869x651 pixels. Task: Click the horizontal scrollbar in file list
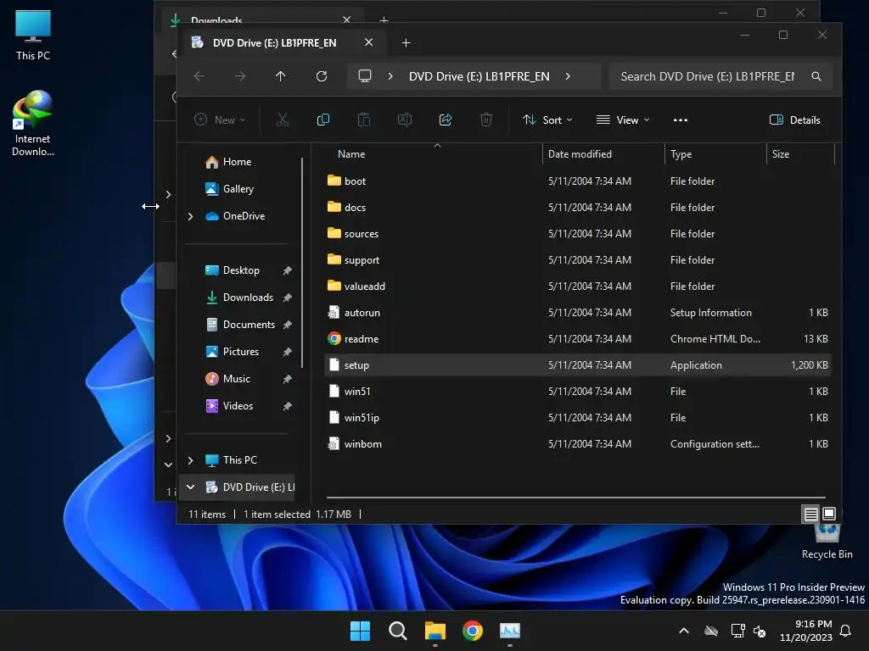point(576,498)
